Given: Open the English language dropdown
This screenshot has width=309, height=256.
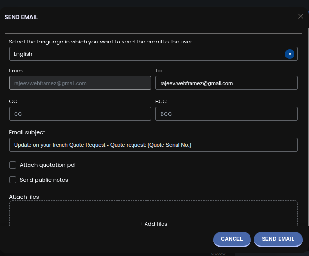Looking at the screenshot, I should pos(145,54).
